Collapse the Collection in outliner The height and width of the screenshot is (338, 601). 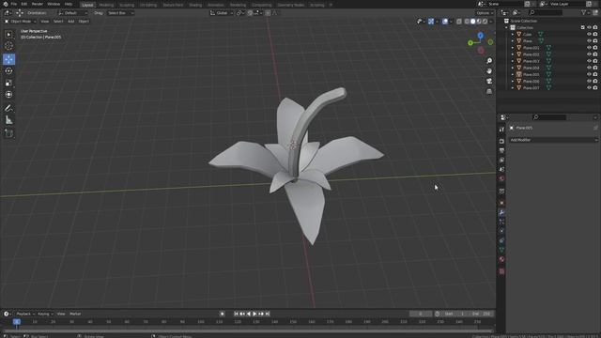[x=506, y=27]
